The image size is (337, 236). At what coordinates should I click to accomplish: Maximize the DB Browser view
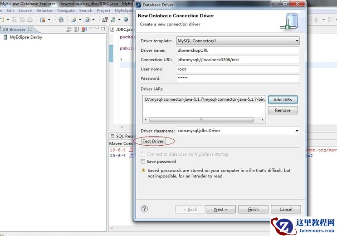(103, 29)
